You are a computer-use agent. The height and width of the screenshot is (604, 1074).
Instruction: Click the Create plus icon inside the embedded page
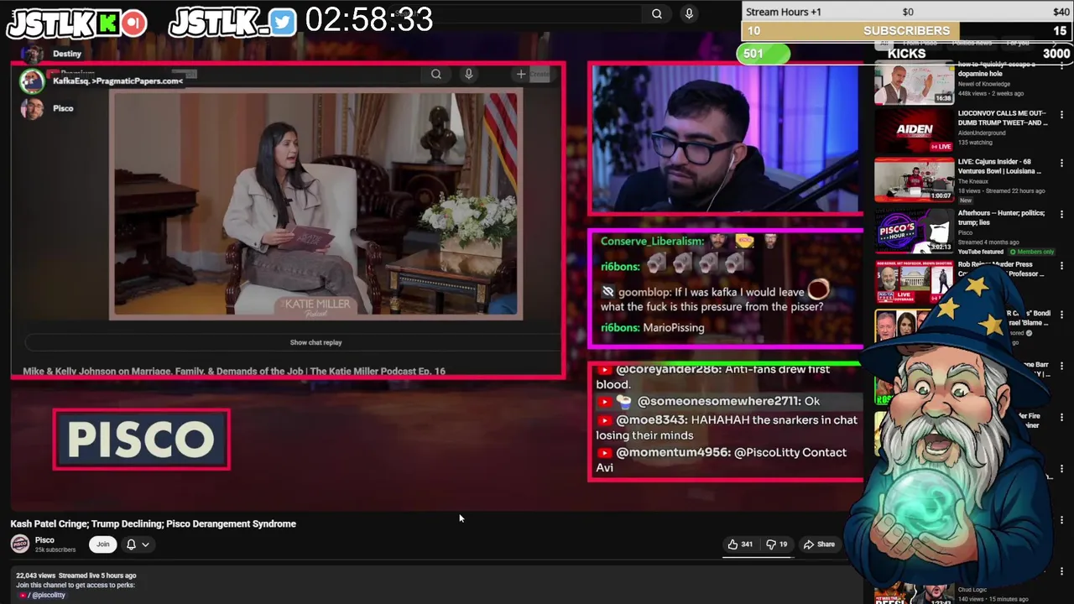521,74
